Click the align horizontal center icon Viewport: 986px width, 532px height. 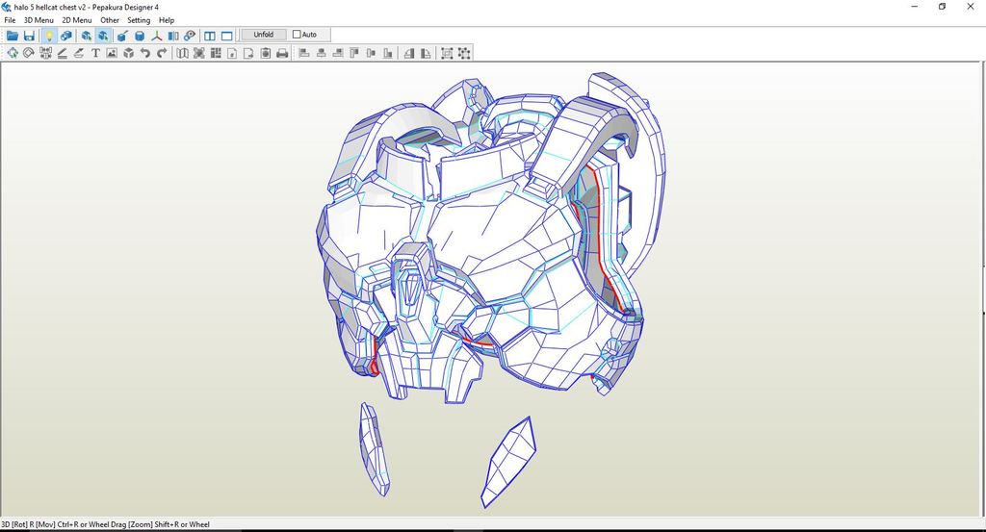click(x=321, y=53)
